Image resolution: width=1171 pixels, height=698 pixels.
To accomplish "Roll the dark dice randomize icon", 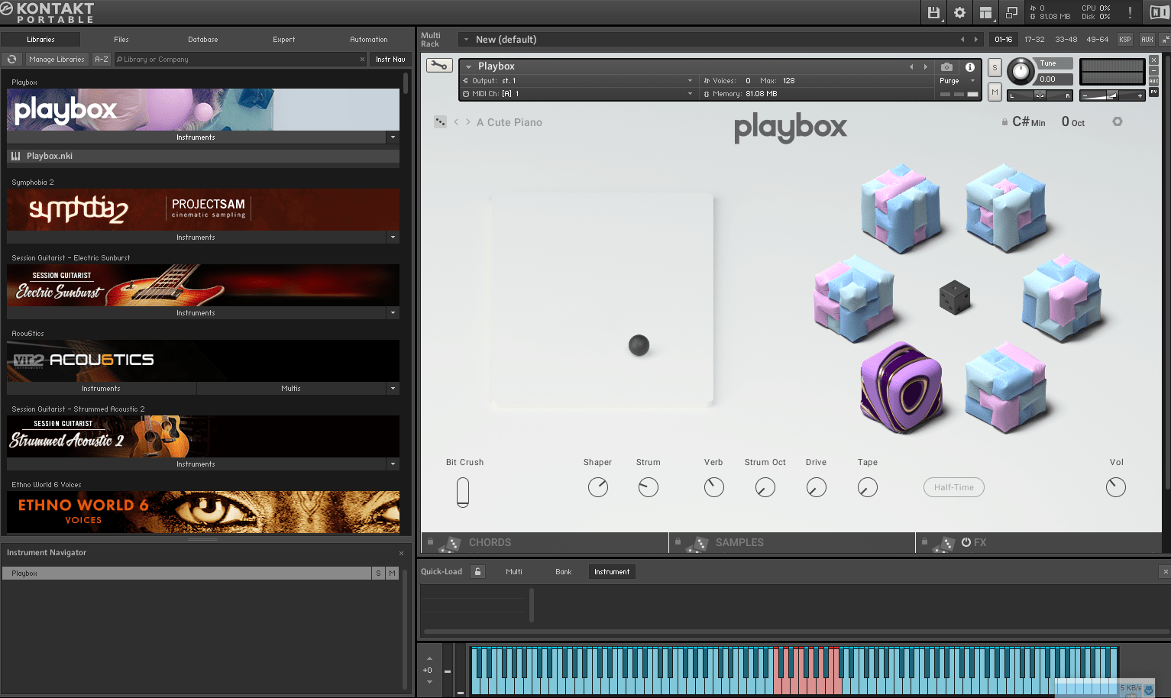I will pyautogui.click(x=955, y=298).
